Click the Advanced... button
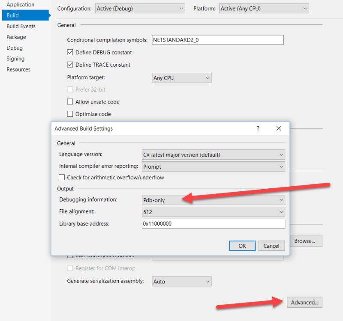Viewport: 343px width, 321px height. pos(304,303)
